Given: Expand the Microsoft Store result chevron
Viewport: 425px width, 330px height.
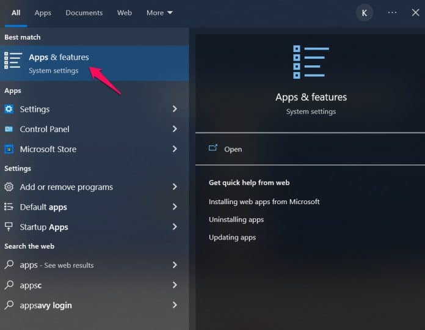Looking at the screenshot, I should point(175,149).
